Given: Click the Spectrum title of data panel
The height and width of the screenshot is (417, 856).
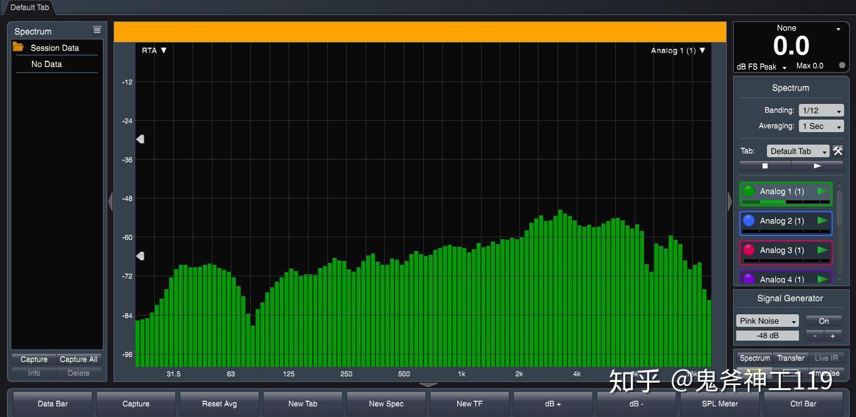Looking at the screenshot, I should click(33, 31).
